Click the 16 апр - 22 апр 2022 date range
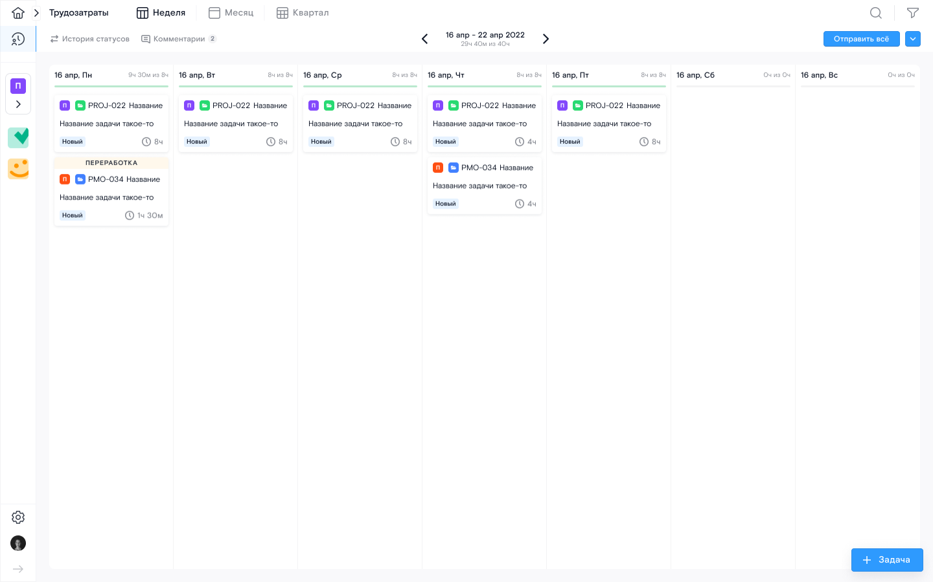 click(485, 35)
